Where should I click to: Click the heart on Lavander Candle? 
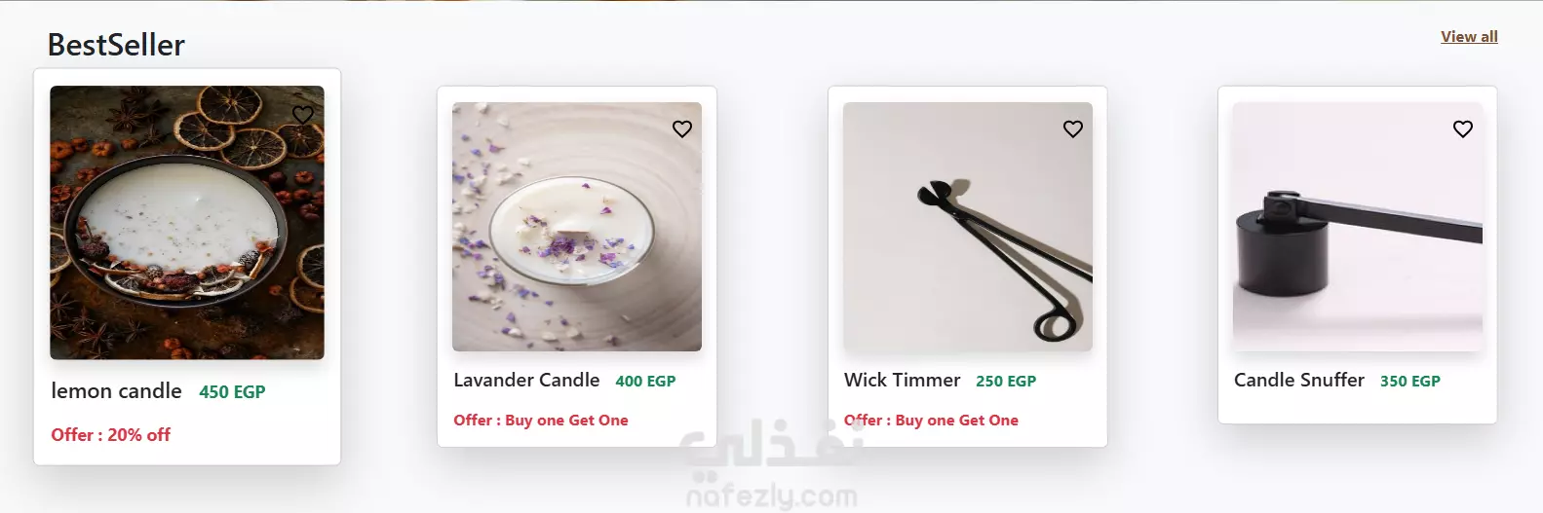coord(682,128)
